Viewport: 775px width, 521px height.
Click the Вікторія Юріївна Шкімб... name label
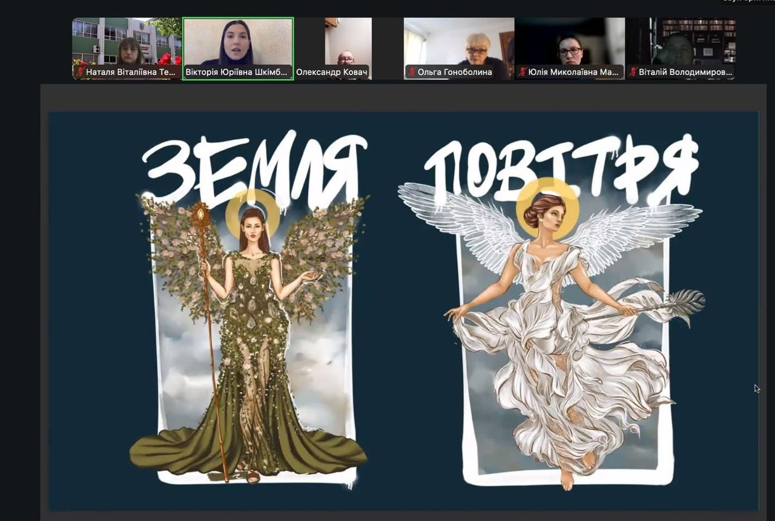(x=237, y=73)
